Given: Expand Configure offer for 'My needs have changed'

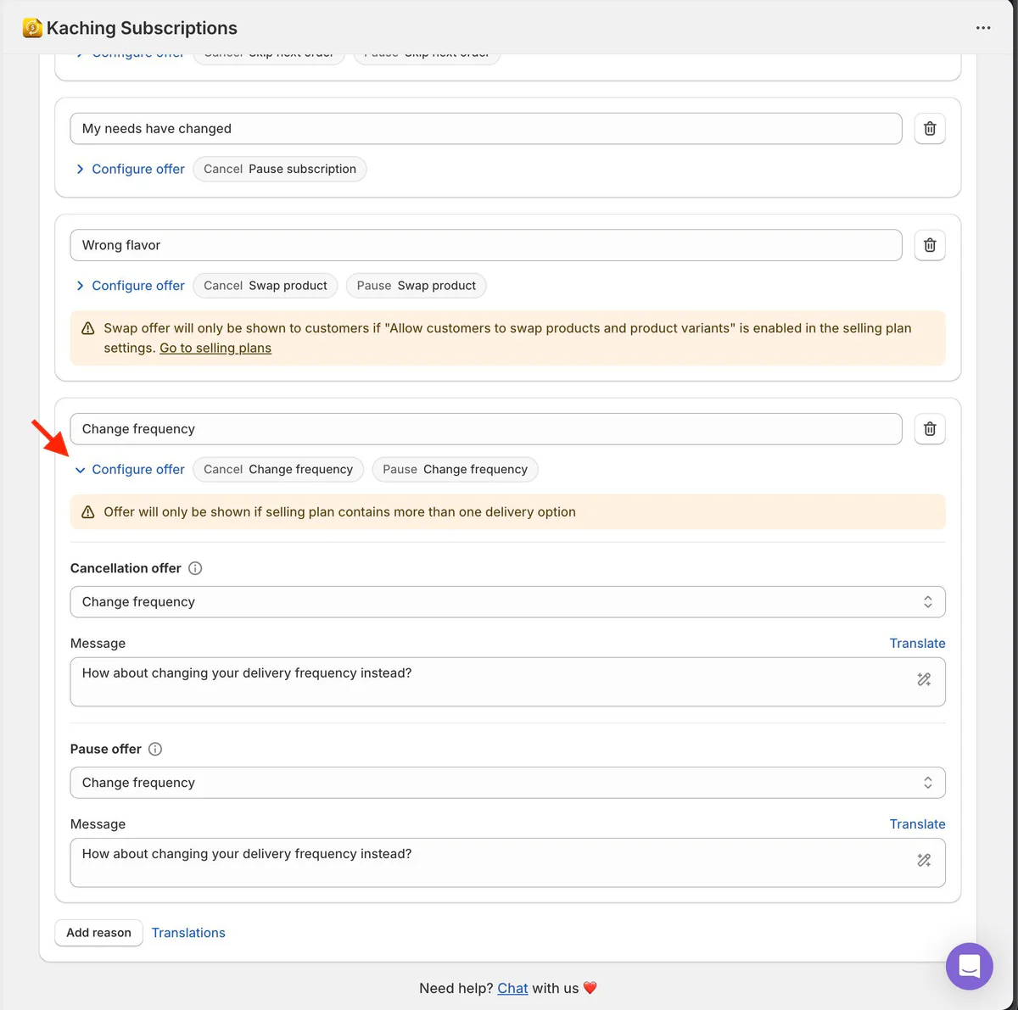Looking at the screenshot, I should [x=131, y=169].
